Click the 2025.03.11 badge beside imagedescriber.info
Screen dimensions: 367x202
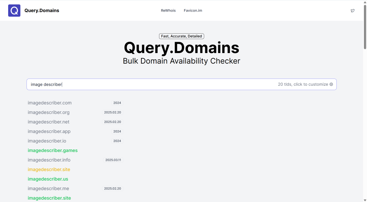[113, 160]
